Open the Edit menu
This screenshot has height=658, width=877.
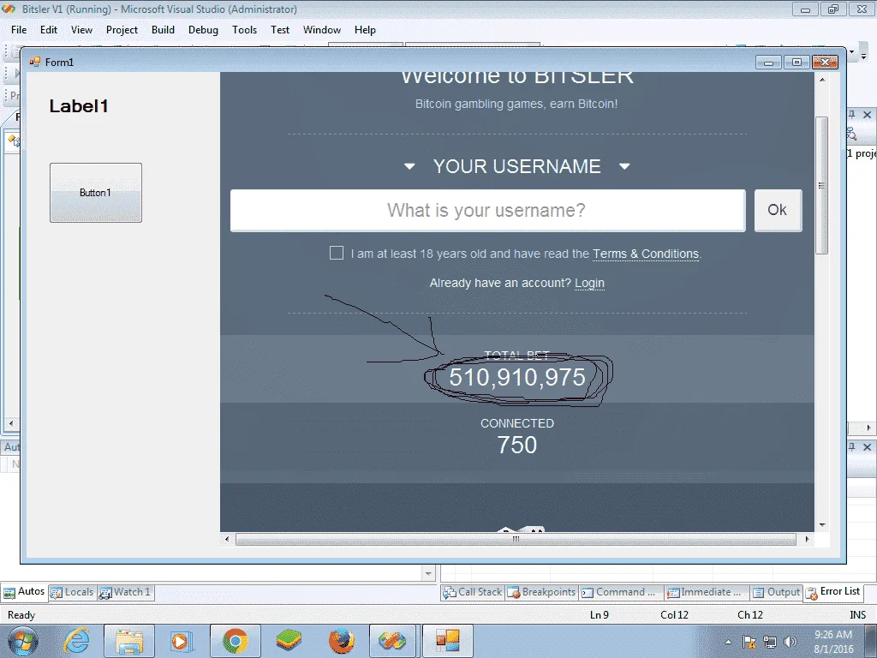pyautogui.click(x=49, y=30)
